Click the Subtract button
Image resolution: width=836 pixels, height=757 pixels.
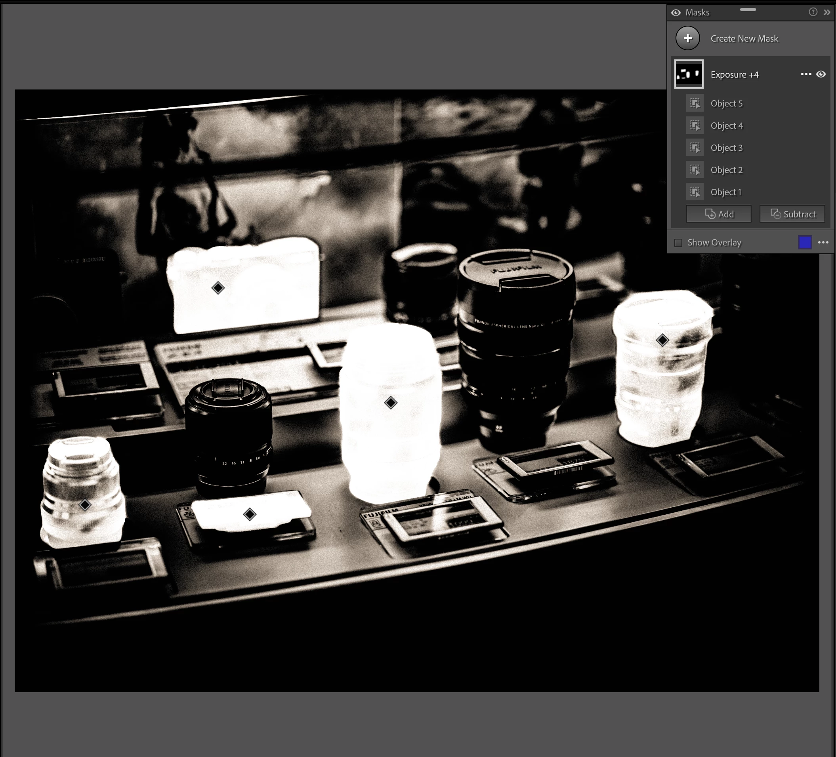pyautogui.click(x=792, y=214)
